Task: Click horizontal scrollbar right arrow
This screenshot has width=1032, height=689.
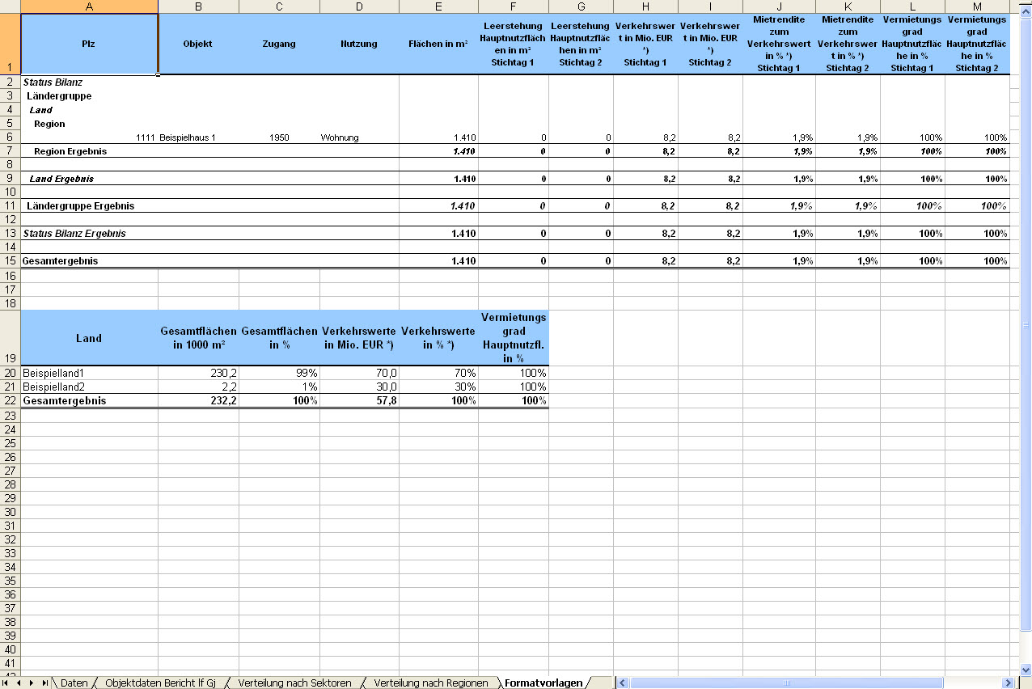Action: pos(1007,683)
